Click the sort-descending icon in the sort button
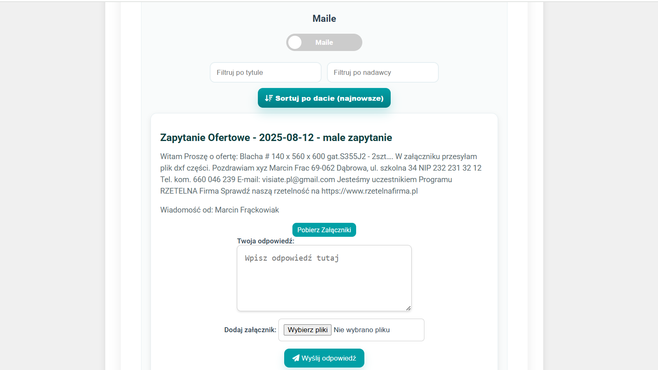This screenshot has height=370, width=658. coord(269,98)
